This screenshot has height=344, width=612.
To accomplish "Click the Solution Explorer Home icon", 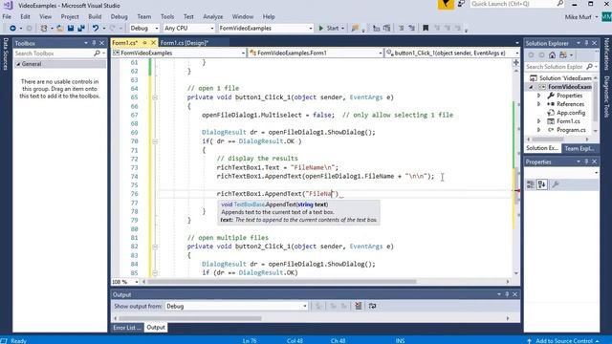I will (x=552, y=55).
